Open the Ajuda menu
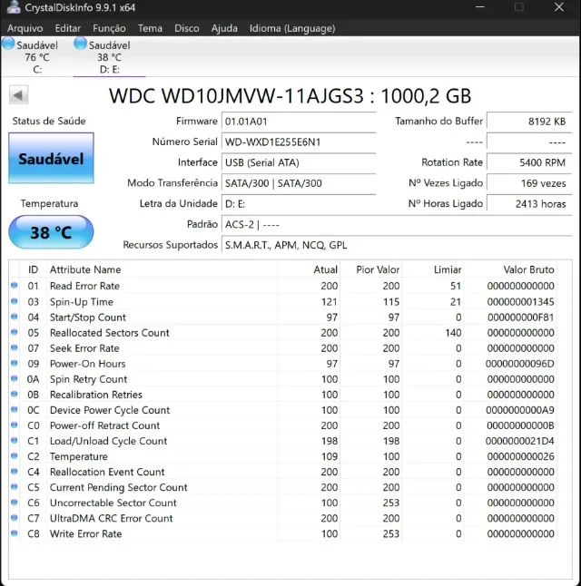This screenshot has width=581, height=586. 224,28
